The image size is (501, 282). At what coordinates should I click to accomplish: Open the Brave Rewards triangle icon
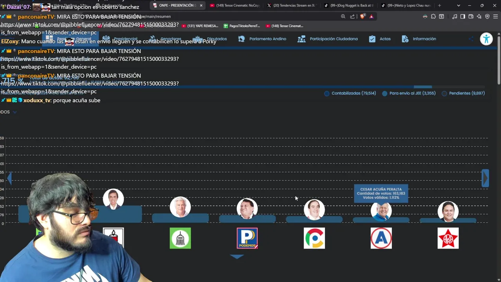(371, 16)
